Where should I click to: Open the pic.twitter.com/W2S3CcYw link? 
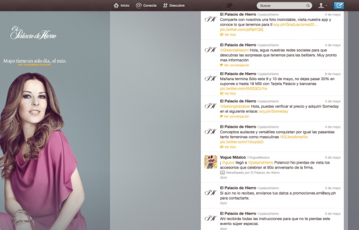pyautogui.click(x=242, y=88)
